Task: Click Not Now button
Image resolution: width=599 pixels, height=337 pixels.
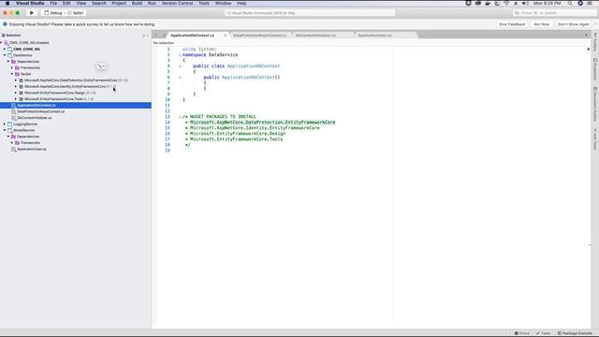Action: coord(541,24)
